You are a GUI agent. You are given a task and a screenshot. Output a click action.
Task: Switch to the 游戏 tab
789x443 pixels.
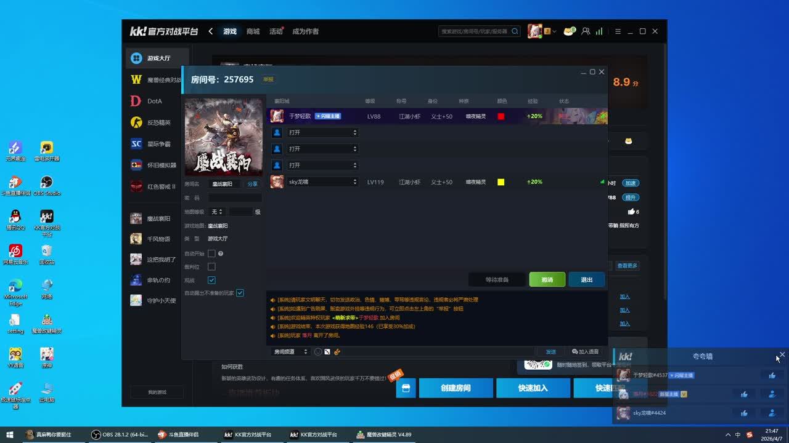(230, 31)
